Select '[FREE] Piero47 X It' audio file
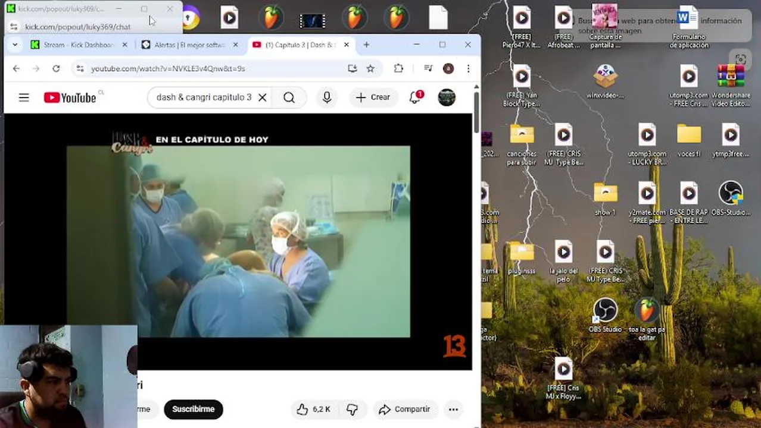 (522, 29)
